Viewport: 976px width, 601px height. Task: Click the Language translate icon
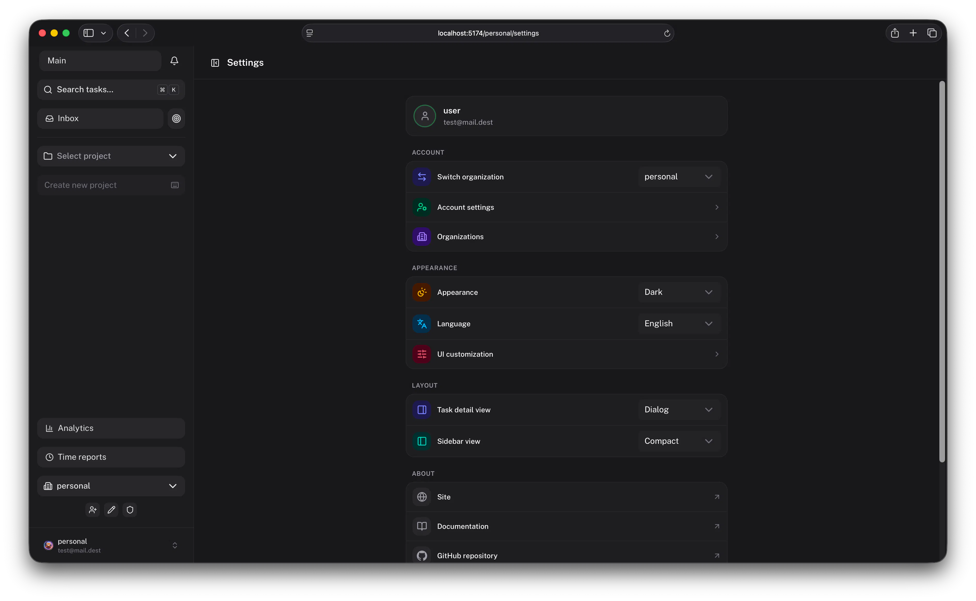pyautogui.click(x=422, y=324)
